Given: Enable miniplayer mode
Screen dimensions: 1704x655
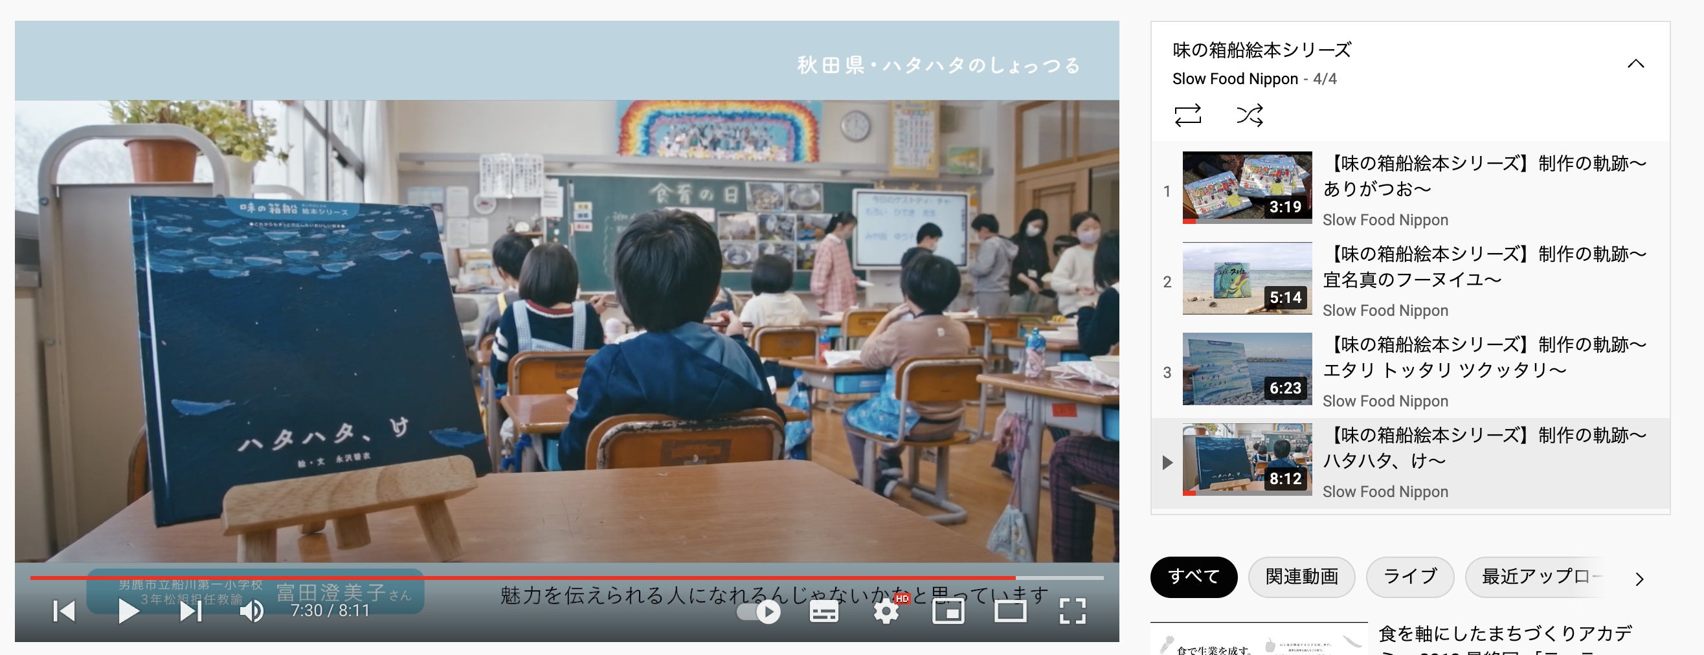Looking at the screenshot, I should (947, 611).
